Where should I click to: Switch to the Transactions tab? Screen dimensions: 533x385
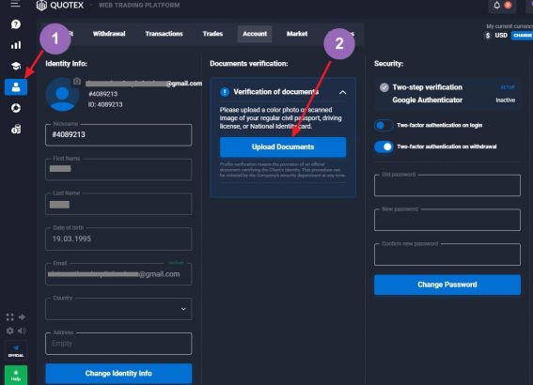164,34
